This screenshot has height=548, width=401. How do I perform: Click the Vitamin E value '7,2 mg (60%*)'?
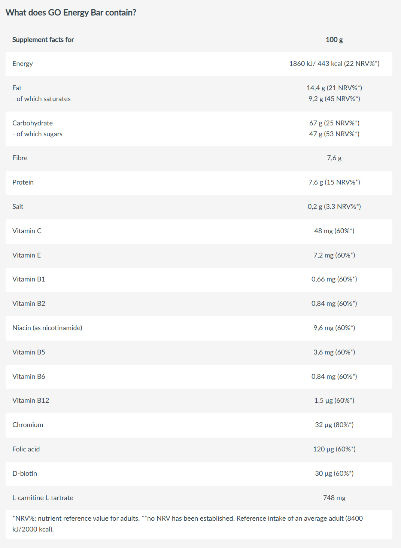pyautogui.click(x=334, y=255)
